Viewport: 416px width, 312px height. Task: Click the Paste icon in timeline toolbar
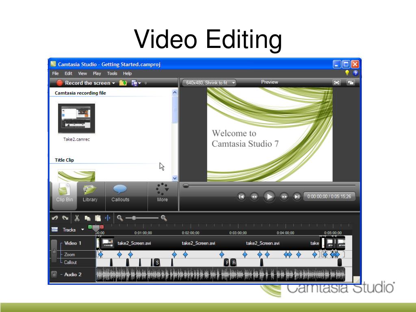[x=97, y=218]
